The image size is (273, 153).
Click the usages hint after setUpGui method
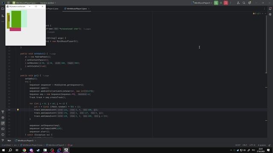coord(53,54)
